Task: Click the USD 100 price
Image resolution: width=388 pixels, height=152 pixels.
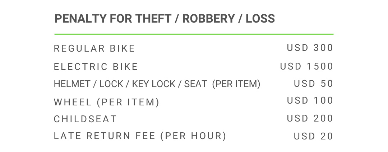Action: coord(310,100)
